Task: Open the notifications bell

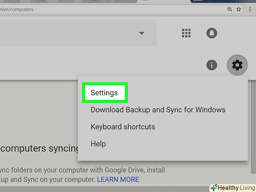Action: (x=212, y=33)
